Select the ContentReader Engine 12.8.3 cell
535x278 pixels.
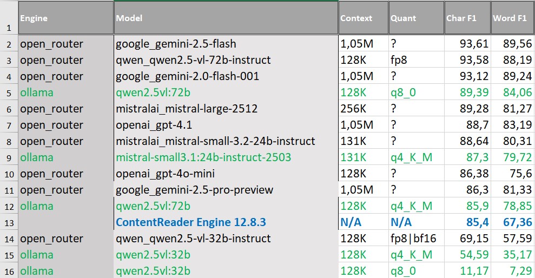(x=191, y=222)
